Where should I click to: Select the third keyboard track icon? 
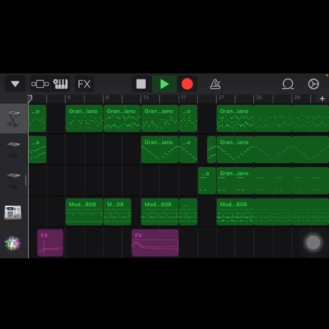pos(13,180)
